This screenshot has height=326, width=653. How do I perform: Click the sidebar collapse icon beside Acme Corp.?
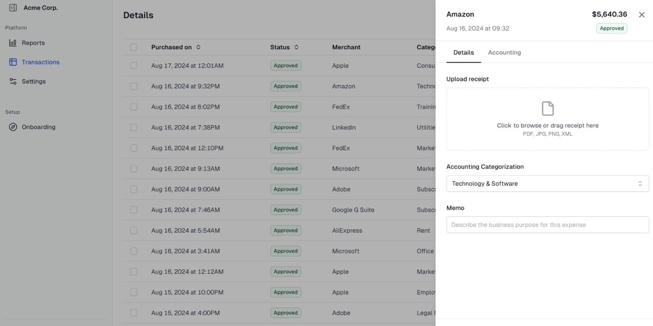pos(13,8)
